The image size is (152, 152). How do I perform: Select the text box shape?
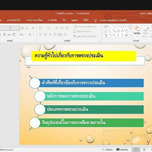coord(106,27)
